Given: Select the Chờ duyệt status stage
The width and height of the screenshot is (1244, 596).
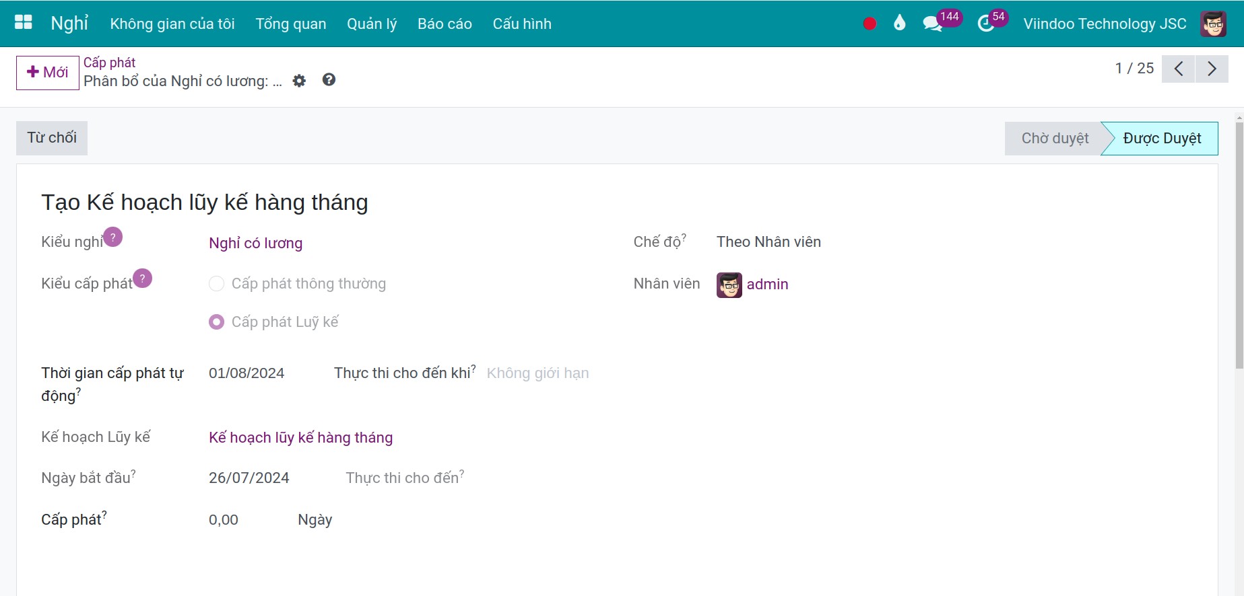Looking at the screenshot, I should click(1055, 139).
